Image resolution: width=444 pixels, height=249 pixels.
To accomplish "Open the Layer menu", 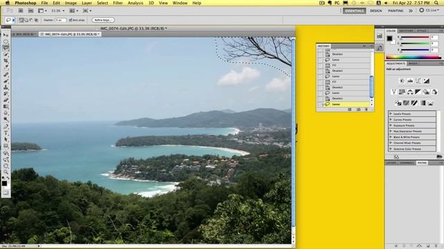I will tap(87, 3).
